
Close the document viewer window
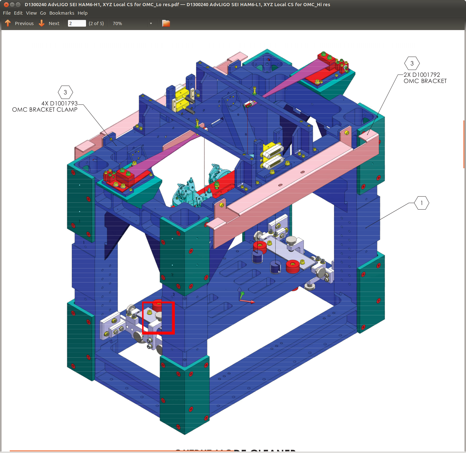6,5
